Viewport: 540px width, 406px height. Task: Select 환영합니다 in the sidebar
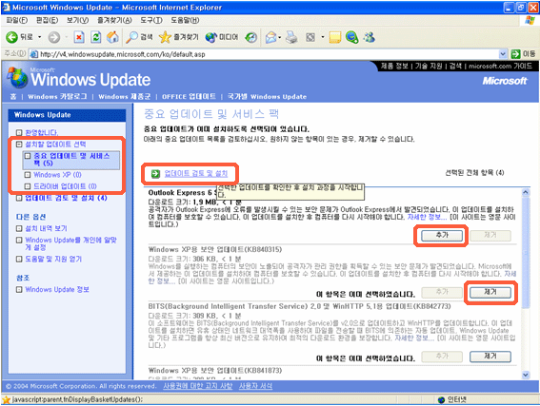coord(41,132)
